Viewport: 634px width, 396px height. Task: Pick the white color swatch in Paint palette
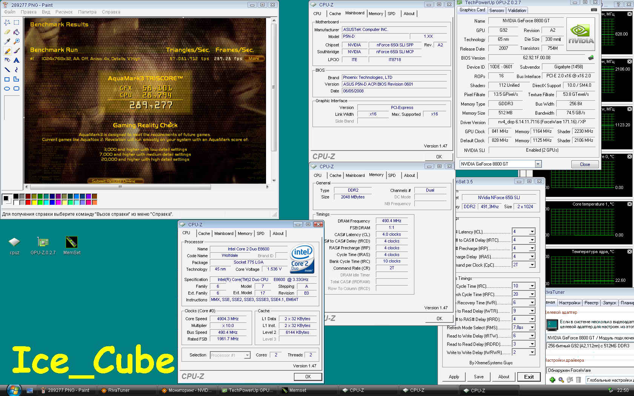coord(16,202)
